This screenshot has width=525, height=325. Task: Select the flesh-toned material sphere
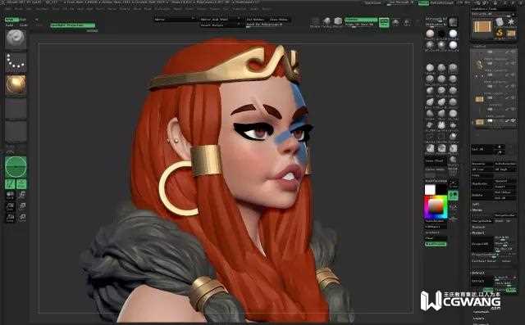tap(430, 34)
